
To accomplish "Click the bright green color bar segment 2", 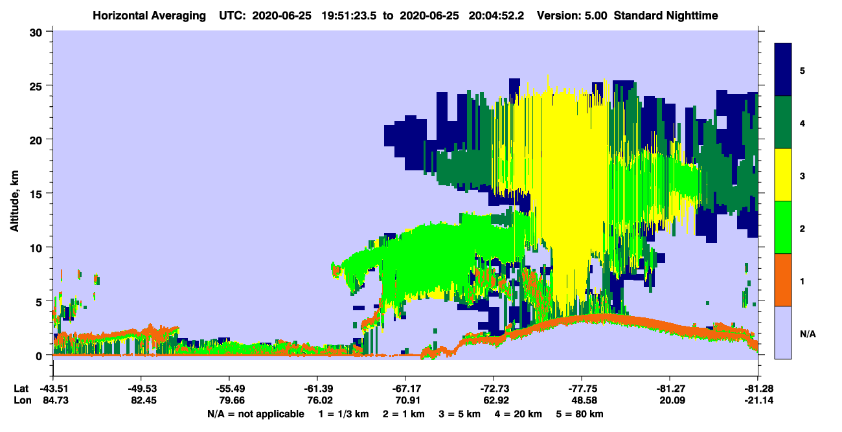I will (x=783, y=227).
